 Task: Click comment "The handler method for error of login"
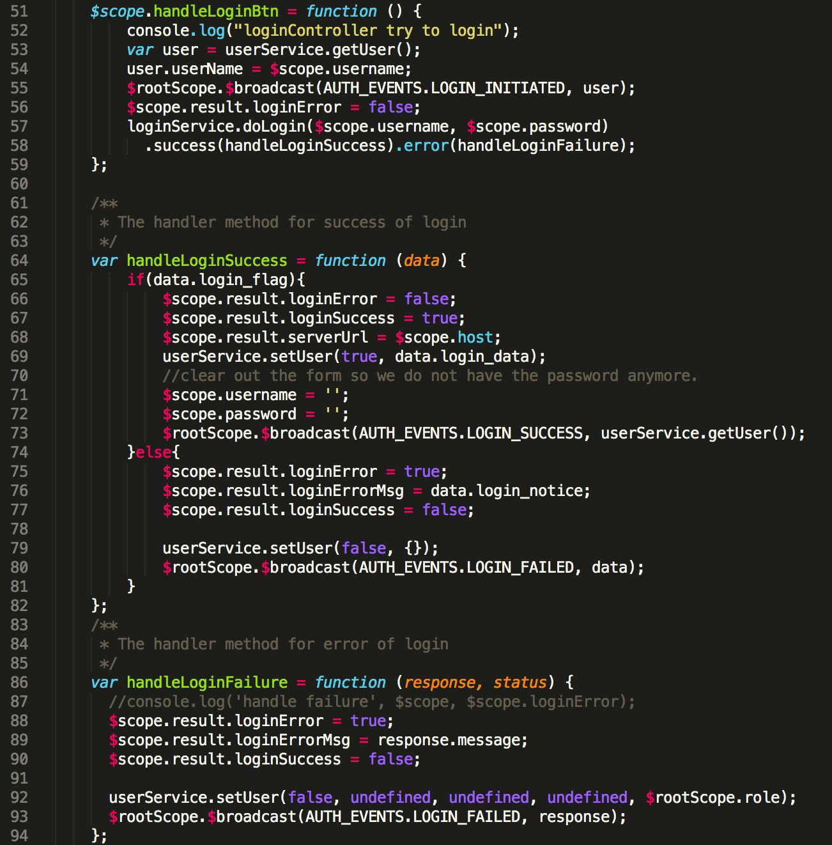click(283, 644)
